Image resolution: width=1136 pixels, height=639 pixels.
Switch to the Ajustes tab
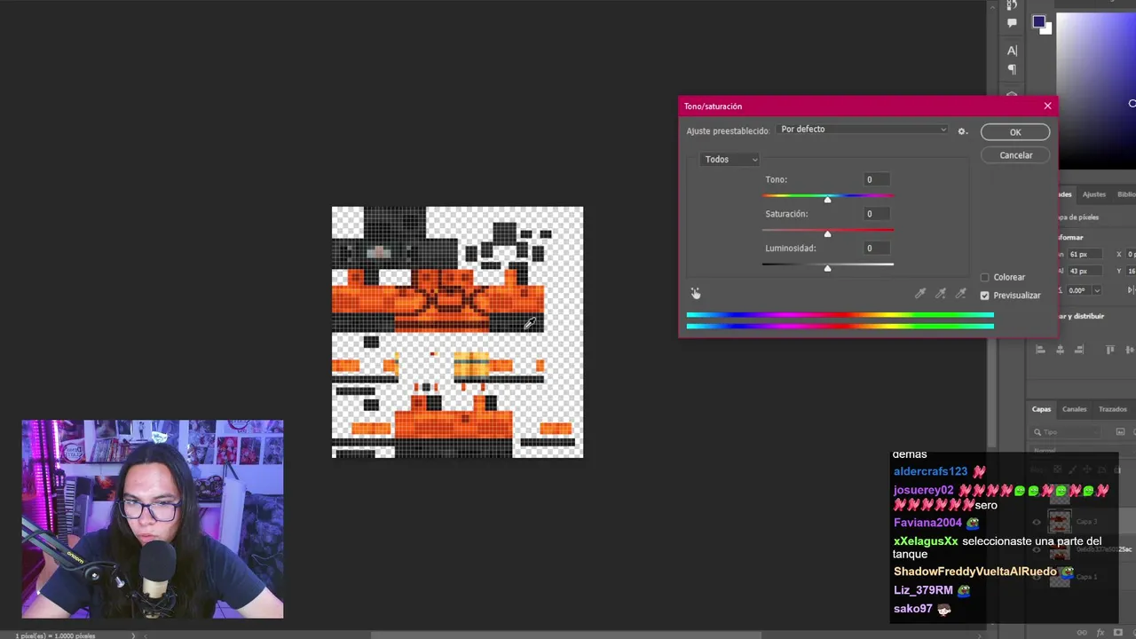(x=1094, y=194)
